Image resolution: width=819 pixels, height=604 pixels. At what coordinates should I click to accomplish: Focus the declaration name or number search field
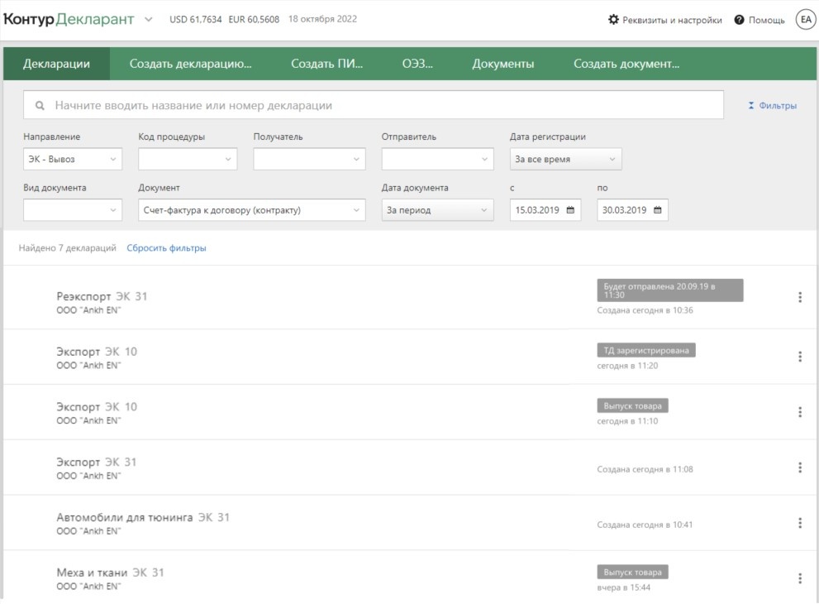(374, 105)
